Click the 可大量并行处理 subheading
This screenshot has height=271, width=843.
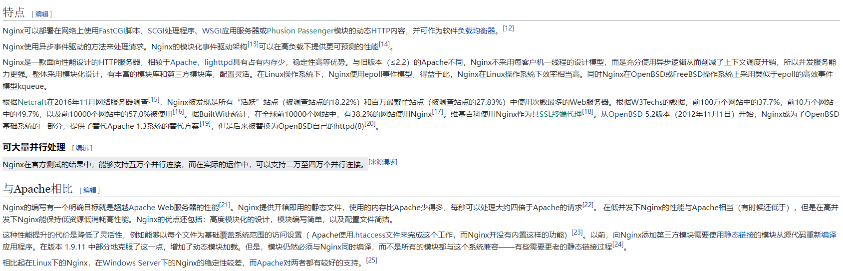click(34, 147)
